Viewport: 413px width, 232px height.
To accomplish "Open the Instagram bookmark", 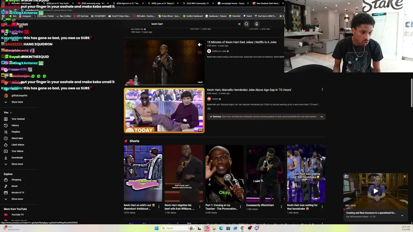I will [25, 16].
